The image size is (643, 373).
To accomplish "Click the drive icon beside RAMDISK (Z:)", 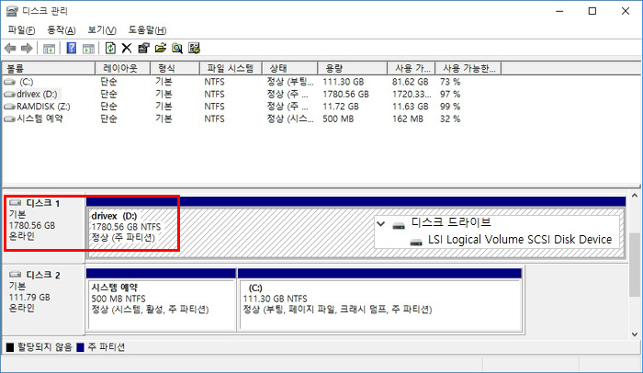I will [9, 107].
